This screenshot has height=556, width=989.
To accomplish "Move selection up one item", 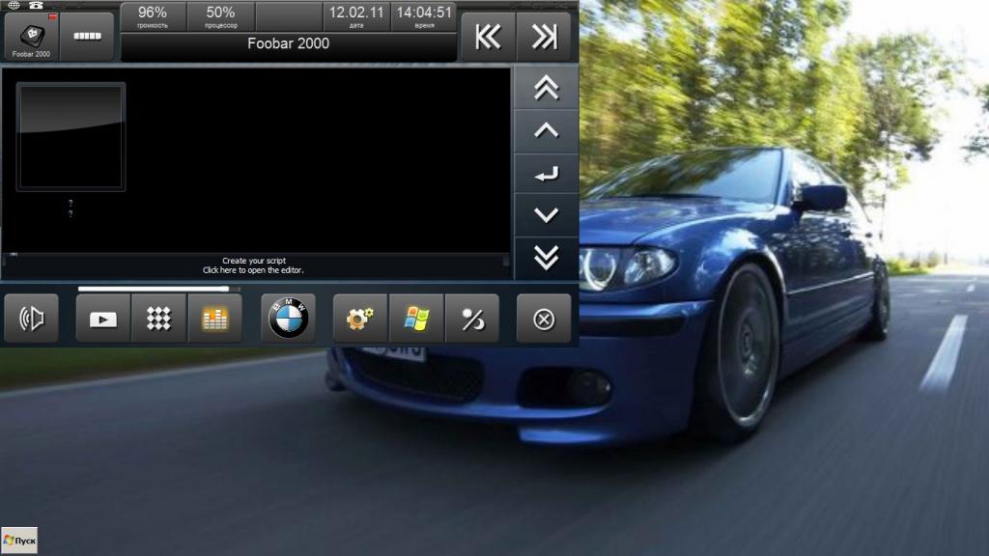I will (546, 130).
